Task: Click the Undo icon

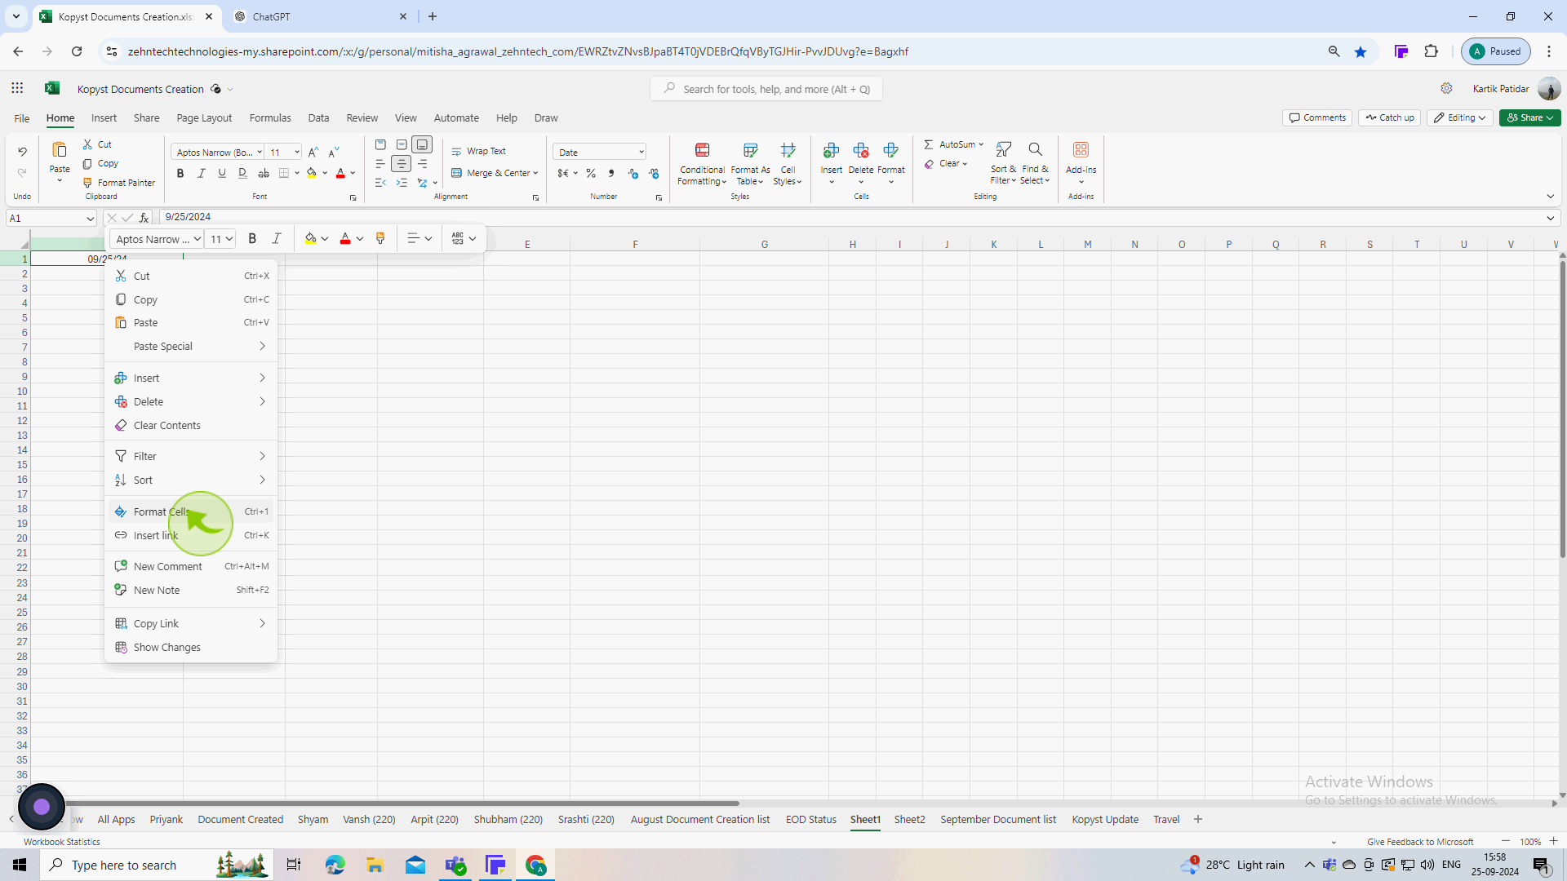Action: pyautogui.click(x=22, y=152)
